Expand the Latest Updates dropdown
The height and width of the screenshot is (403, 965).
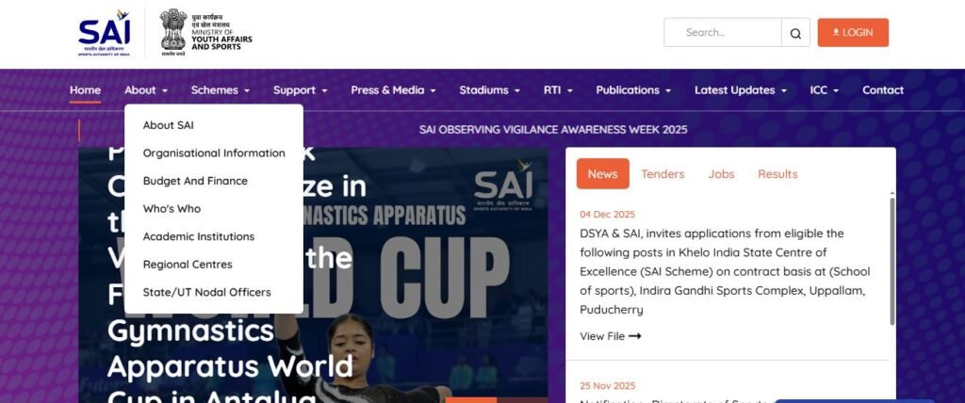pos(741,89)
